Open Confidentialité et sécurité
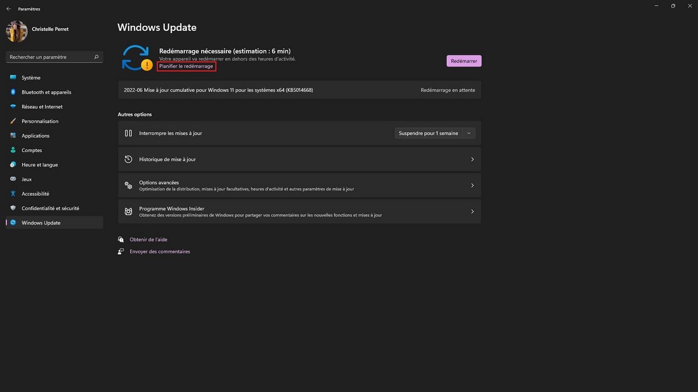Viewport: 698px width, 392px height. (55, 208)
